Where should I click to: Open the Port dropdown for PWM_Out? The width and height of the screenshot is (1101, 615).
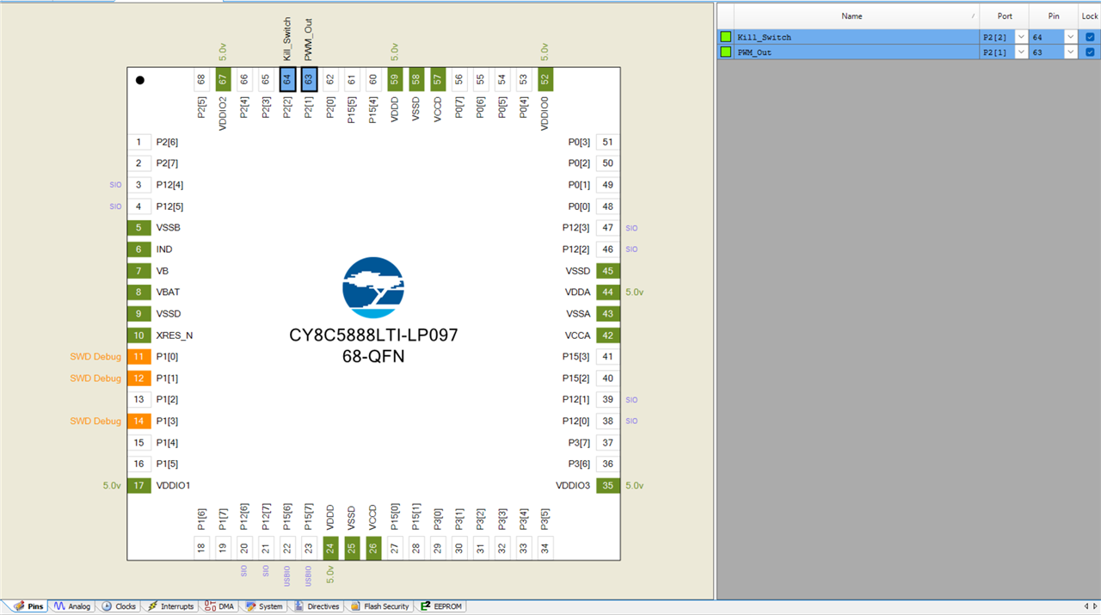pos(1021,52)
